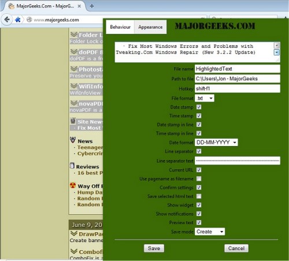This screenshot has width=289, height=261.
Task: Select the MajorGeeks.Com browser tab
Action: [45, 6]
